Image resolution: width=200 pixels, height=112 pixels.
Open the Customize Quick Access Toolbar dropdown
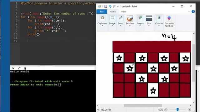coord(118,7)
